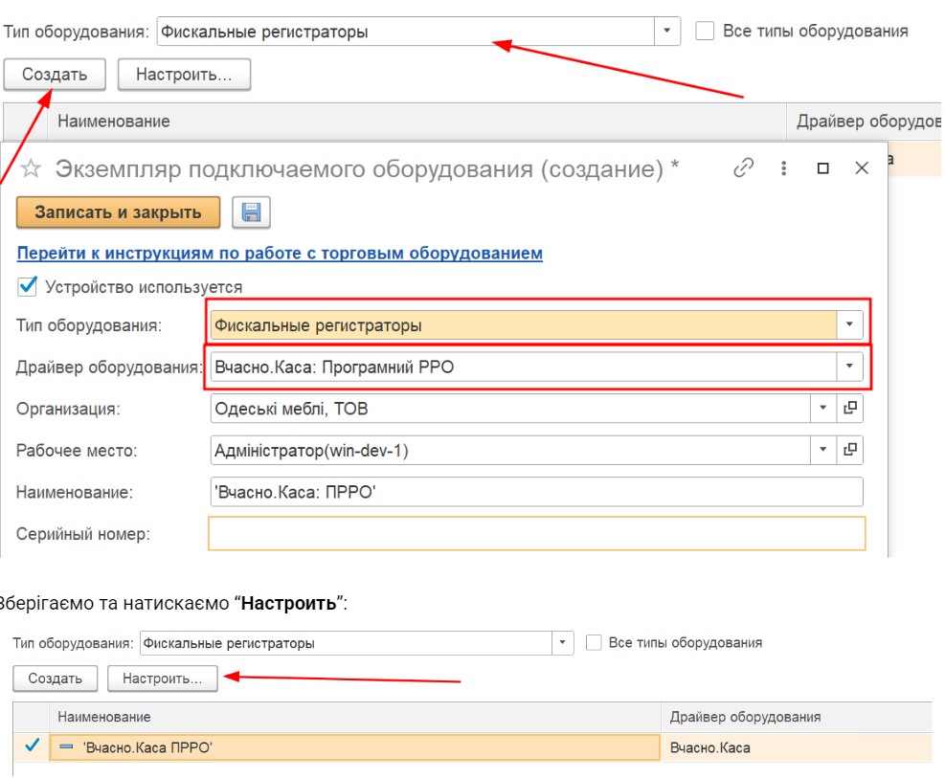Expand Тип оборудования dropdown in dialog
Image resolution: width=945 pixels, height=779 pixels.
point(849,325)
